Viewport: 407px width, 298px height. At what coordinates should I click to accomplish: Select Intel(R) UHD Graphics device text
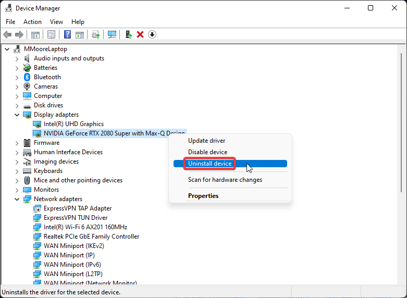(x=73, y=124)
